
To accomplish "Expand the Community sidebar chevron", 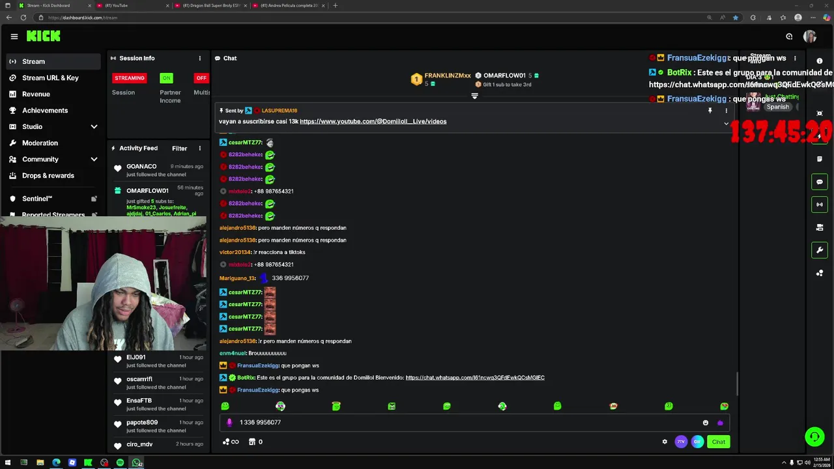I will tap(94, 159).
